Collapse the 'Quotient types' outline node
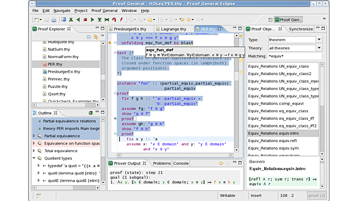The width and height of the screenshot is (358, 201). point(34,158)
